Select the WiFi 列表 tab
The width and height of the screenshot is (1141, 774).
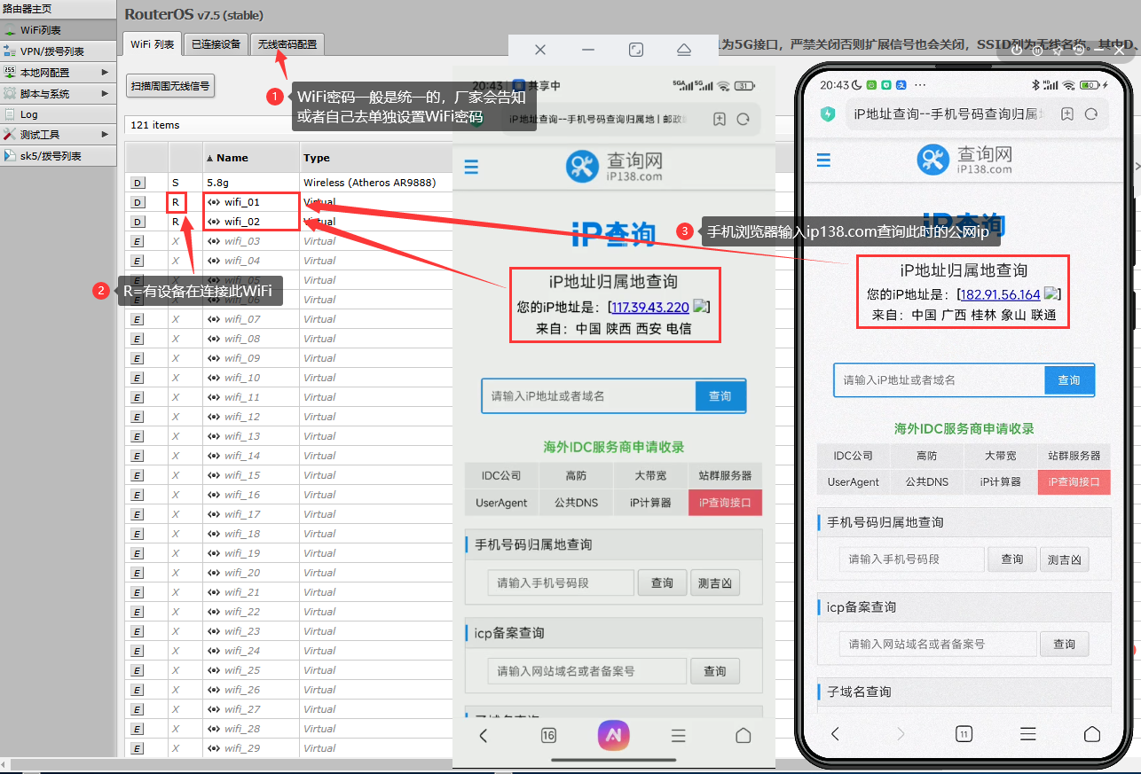153,43
